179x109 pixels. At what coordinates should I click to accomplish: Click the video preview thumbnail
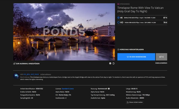(x=64, y=32)
